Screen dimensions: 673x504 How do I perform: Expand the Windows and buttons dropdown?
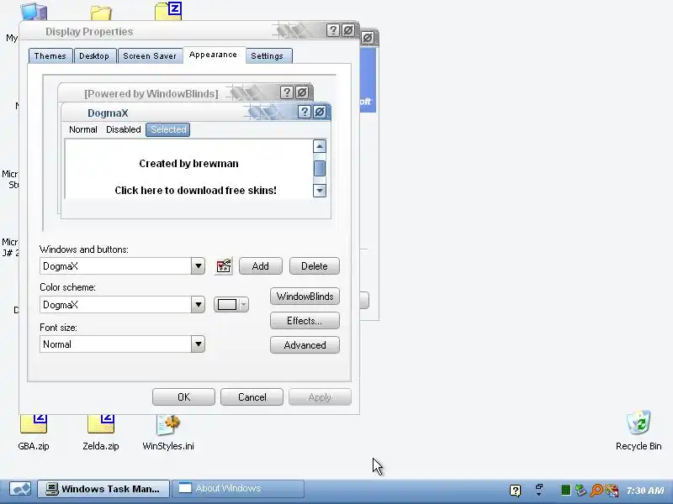[x=198, y=266]
